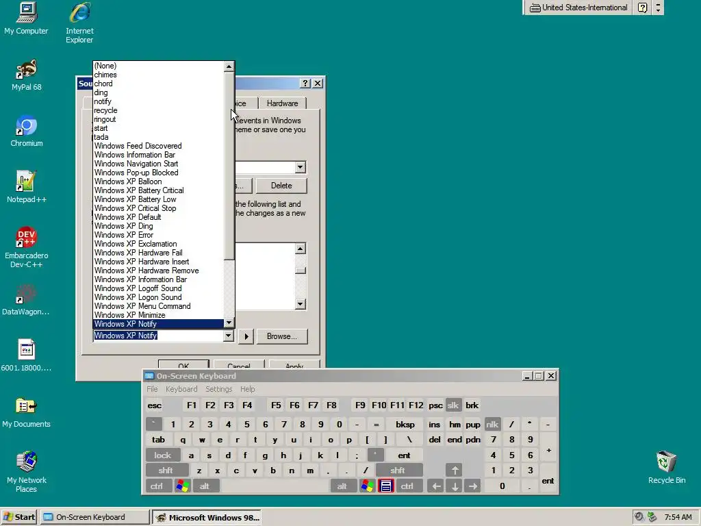Viewport: 701px width, 526px height.
Task: Click the Browse... button
Action: [x=281, y=336]
